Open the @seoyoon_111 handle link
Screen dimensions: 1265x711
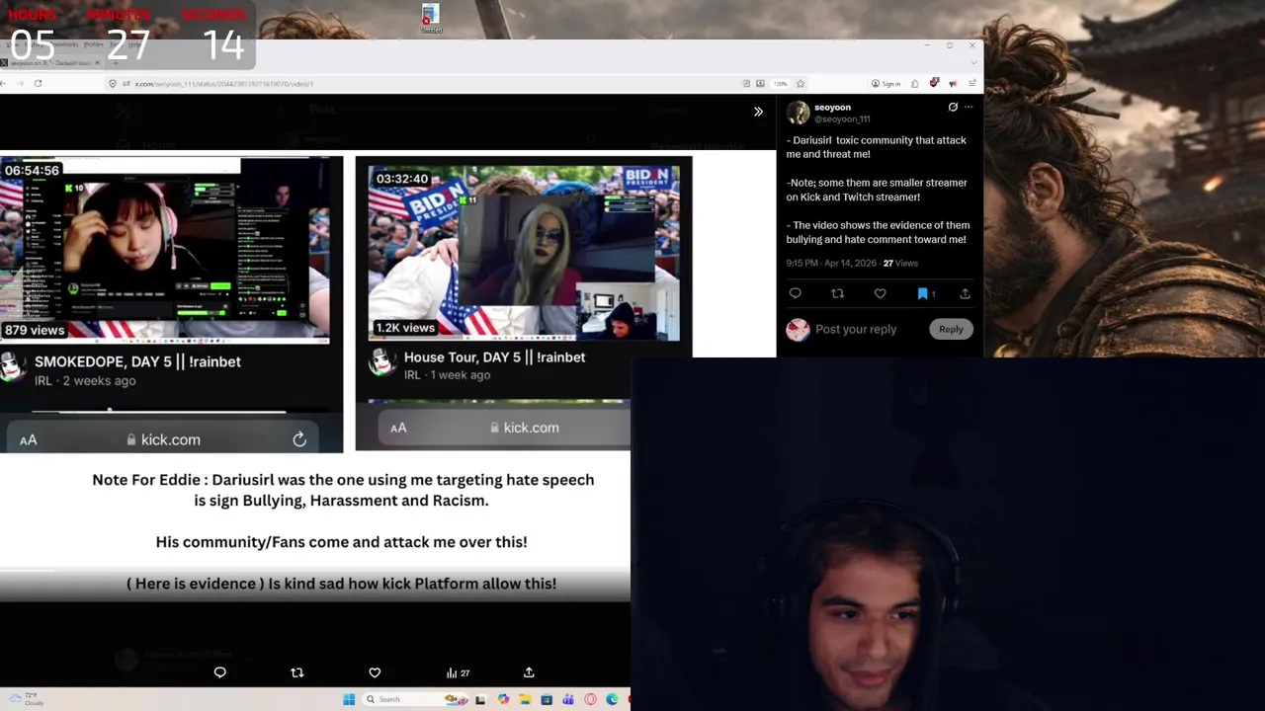coord(842,118)
